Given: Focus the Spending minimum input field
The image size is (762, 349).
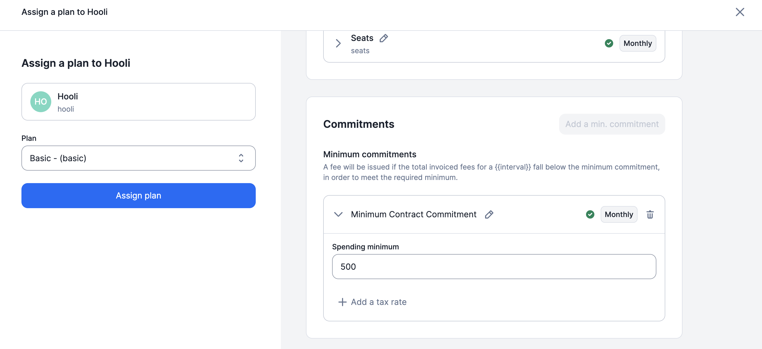Looking at the screenshot, I should (494, 267).
